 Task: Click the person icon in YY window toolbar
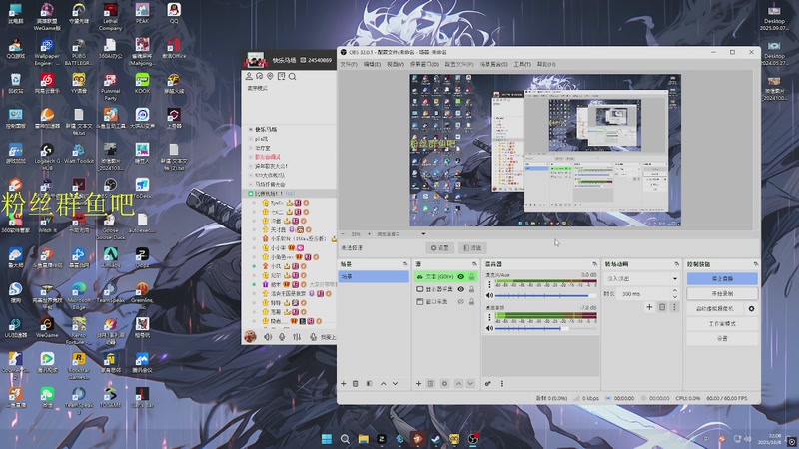pyautogui.click(x=249, y=77)
